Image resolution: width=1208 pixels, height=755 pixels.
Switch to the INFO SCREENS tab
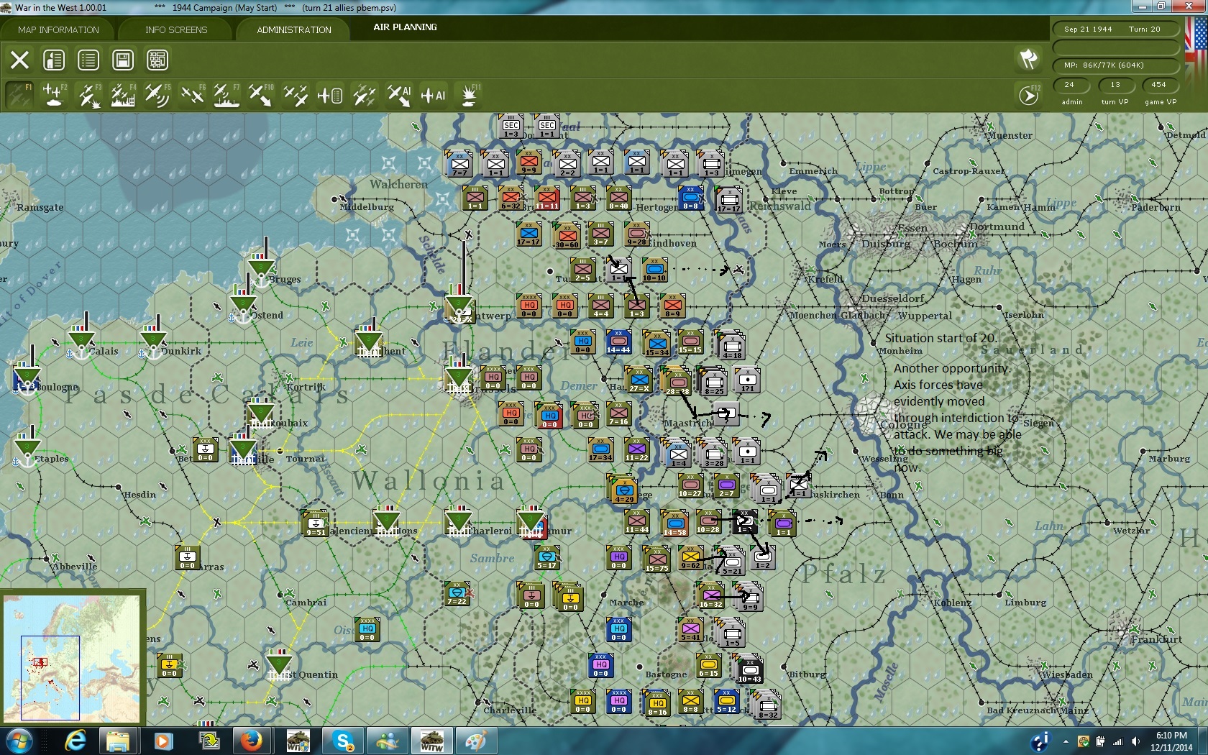[176, 29]
